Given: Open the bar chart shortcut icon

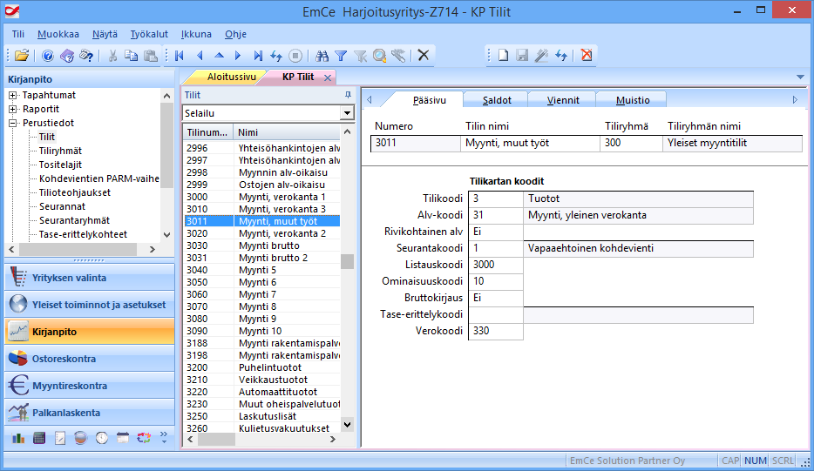Looking at the screenshot, I should tap(18, 438).
